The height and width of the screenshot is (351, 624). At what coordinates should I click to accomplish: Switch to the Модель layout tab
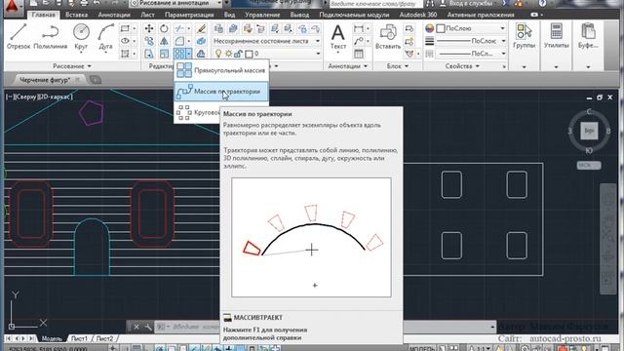click(x=52, y=338)
